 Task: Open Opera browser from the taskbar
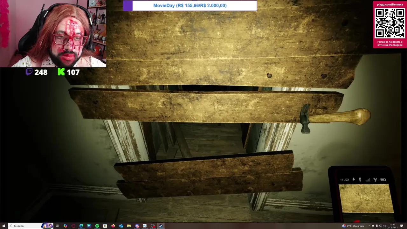point(73,226)
